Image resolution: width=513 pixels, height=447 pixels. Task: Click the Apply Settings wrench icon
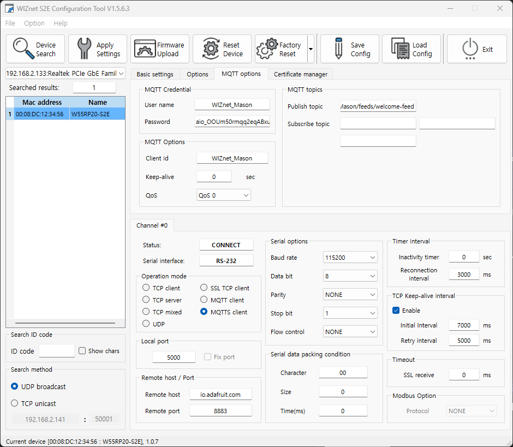point(84,49)
